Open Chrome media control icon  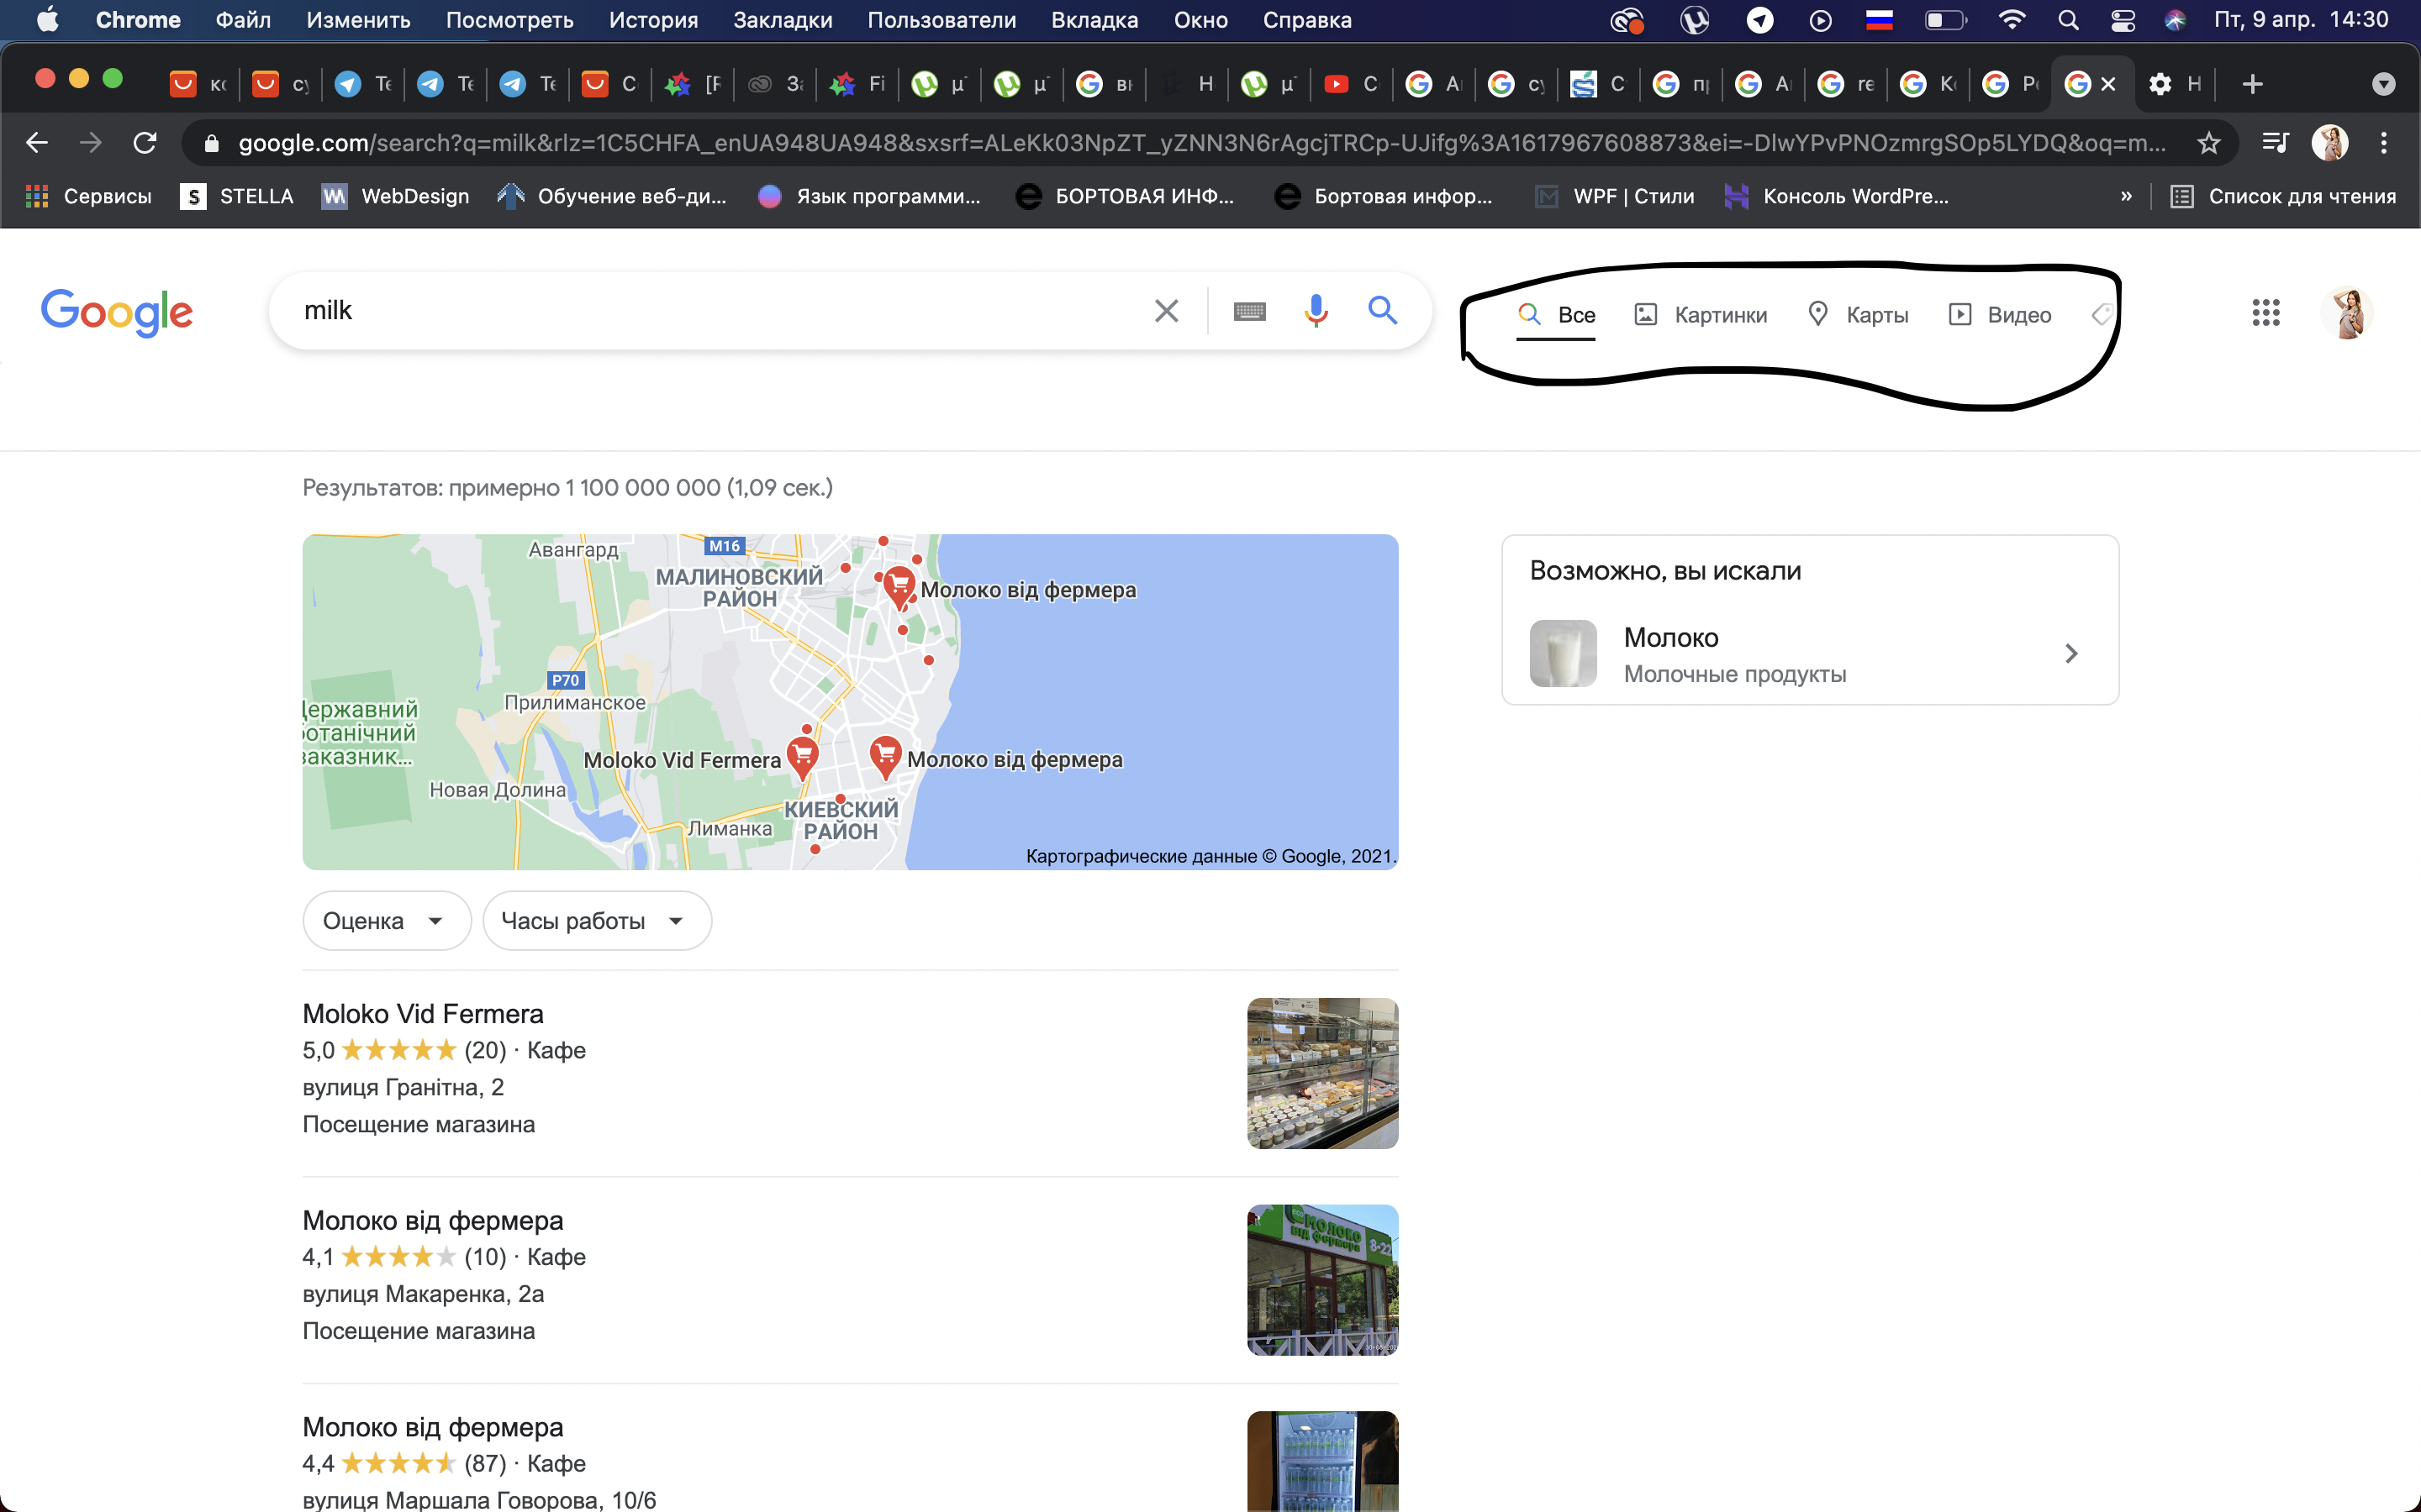click(2275, 143)
